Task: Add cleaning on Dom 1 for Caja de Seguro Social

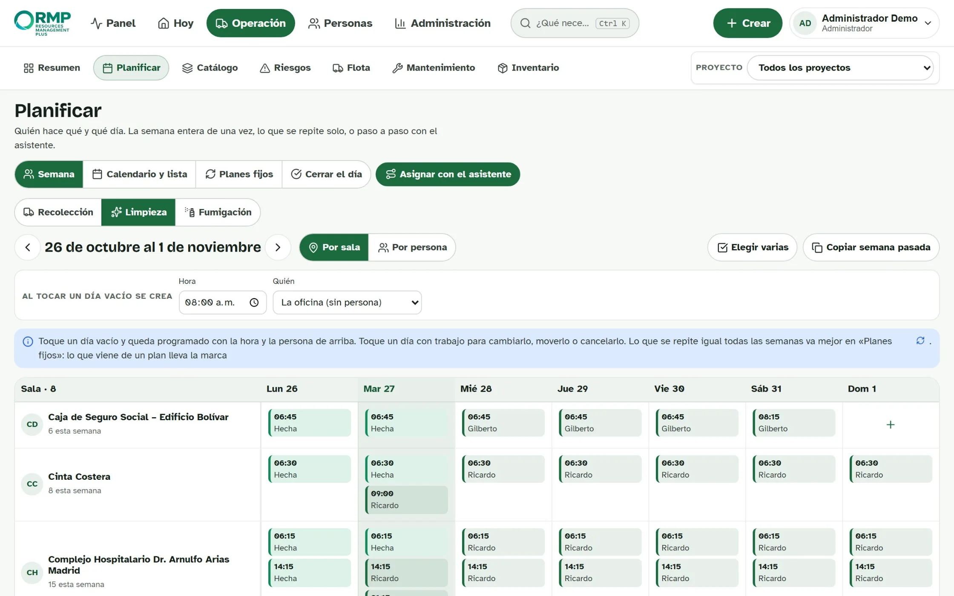Action: coord(891,424)
